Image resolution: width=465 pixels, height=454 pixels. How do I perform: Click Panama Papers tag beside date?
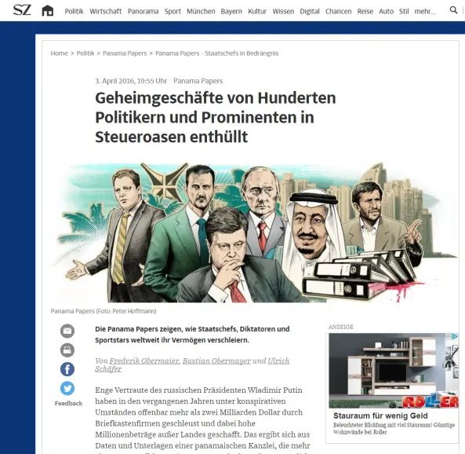pyautogui.click(x=198, y=81)
